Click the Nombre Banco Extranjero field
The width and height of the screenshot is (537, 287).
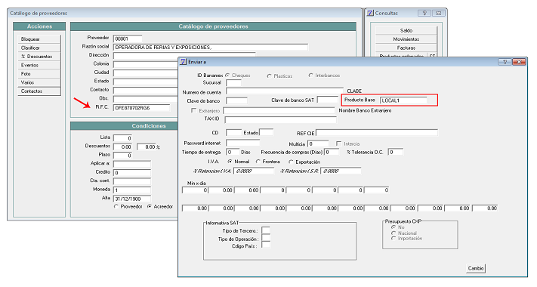(x=279, y=110)
